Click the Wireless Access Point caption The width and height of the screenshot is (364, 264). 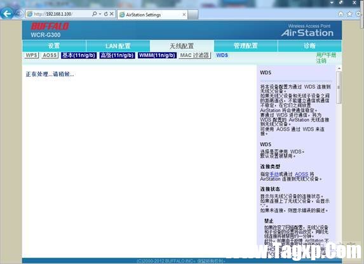point(309,26)
